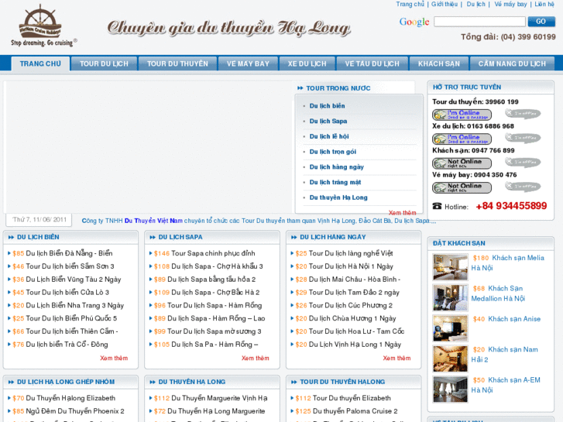Click the +84 934455899 hotline number
The height and width of the screenshot is (422, 563).
pos(511,206)
